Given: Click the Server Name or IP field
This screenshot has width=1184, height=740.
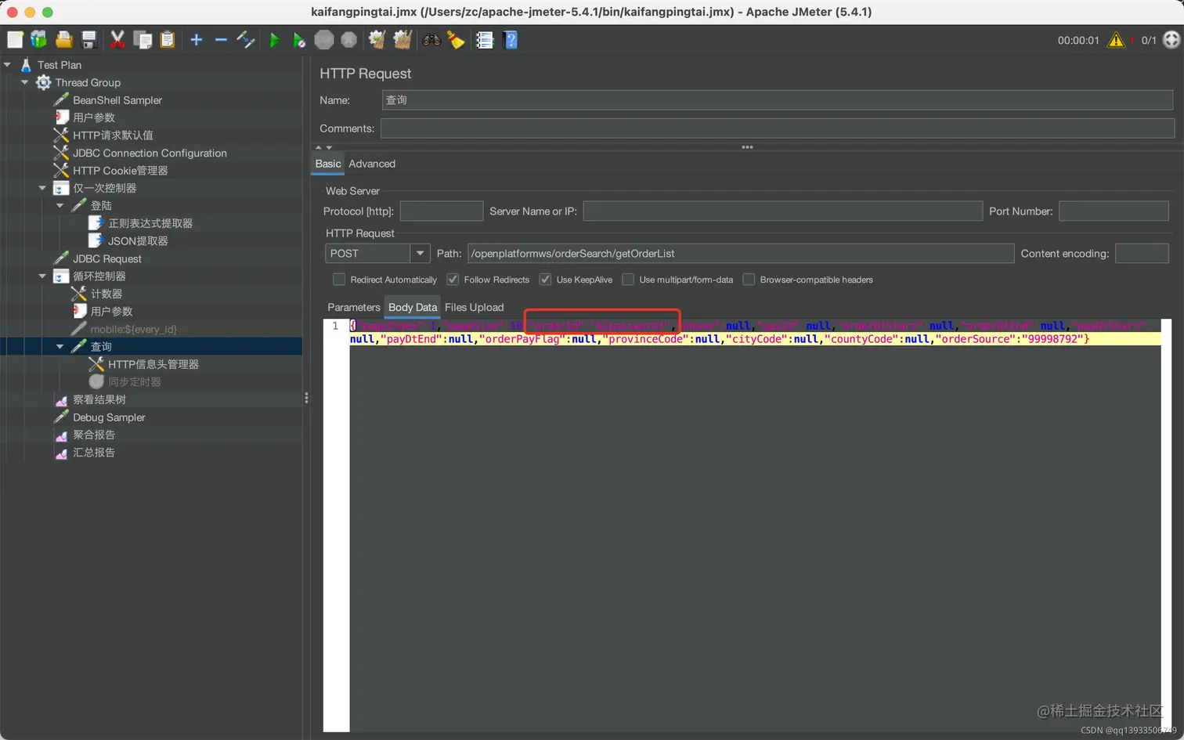Looking at the screenshot, I should coord(782,211).
